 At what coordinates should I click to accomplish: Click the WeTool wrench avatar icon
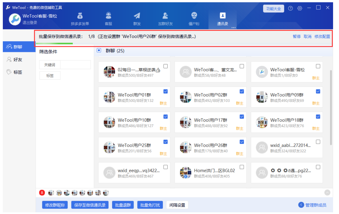coord(15,19)
